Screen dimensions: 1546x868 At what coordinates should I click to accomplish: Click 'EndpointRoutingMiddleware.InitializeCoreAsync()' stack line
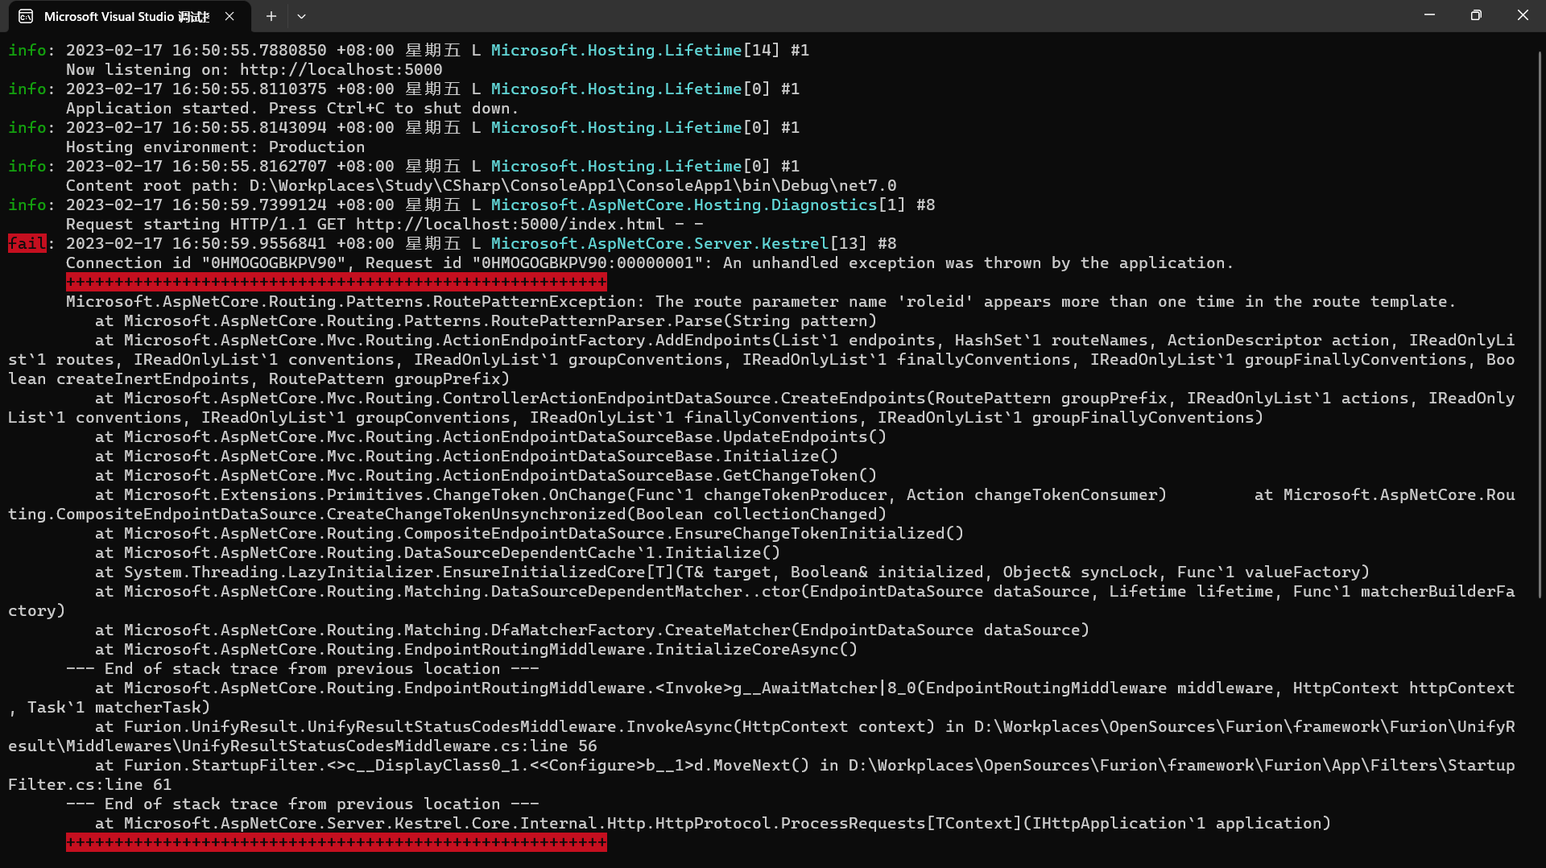click(x=476, y=649)
